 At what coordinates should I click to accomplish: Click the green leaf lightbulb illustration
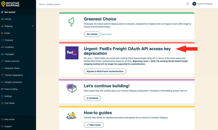click(x=72, y=22)
